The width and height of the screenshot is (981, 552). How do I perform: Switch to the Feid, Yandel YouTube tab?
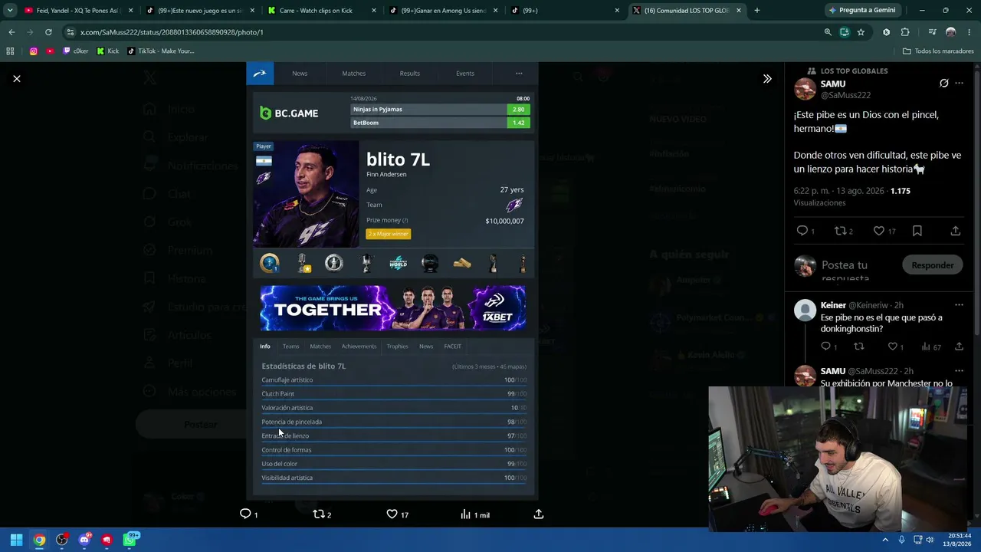pyautogui.click(x=77, y=11)
